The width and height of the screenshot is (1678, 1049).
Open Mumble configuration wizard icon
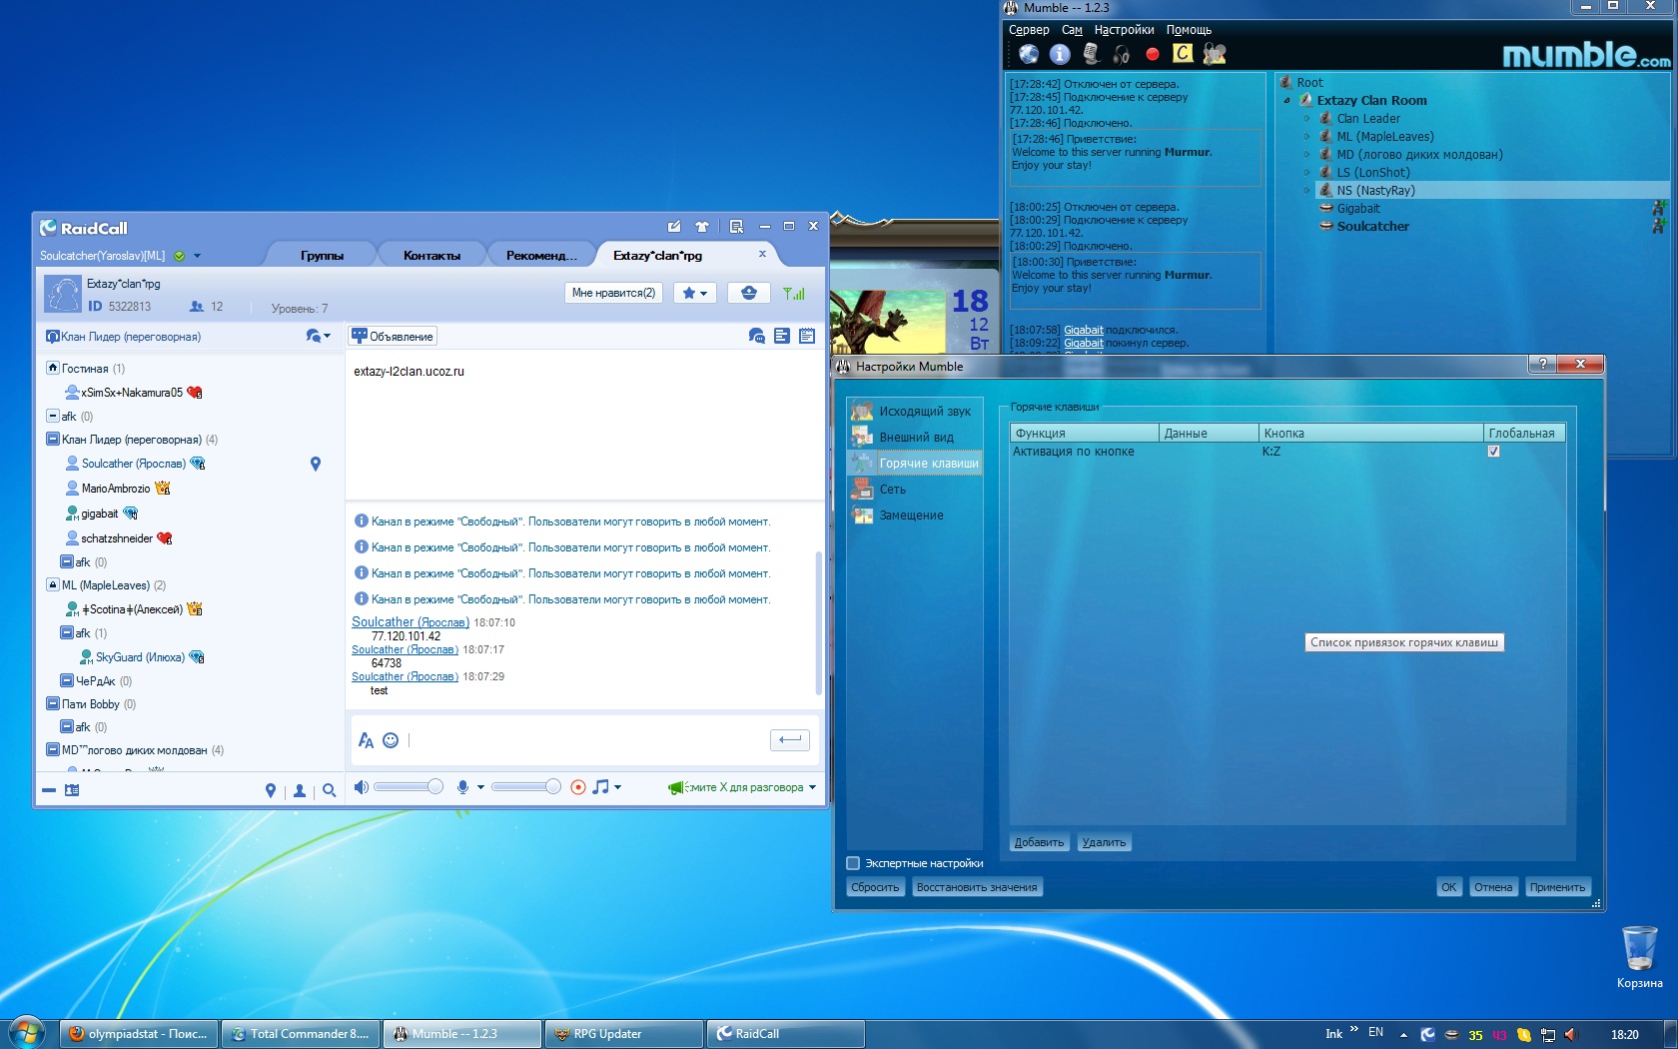[1215, 54]
